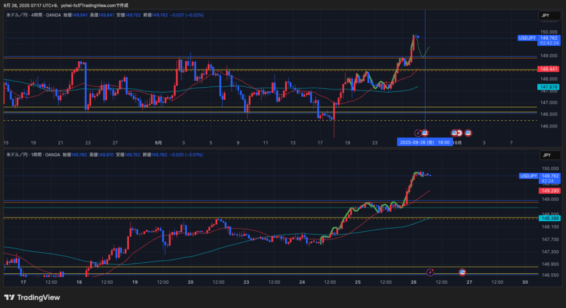Image resolution: width=566 pixels, height=308 pixels.
Task: Open the JPY currency selector on the 4-hour chart
Action: point(547,15)
